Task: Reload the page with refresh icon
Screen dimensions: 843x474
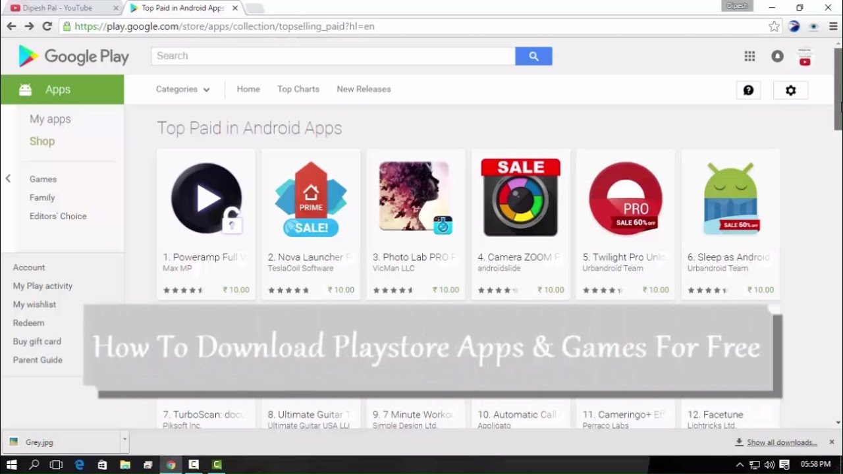Action: click(47, 26)
